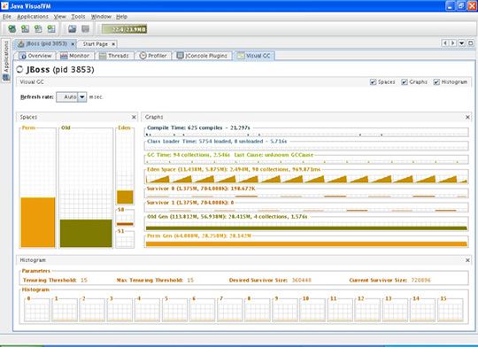Close the JBoss (pid 3853) tab
This screenshot has width=478, height=347.
click(x=73, y=44)
